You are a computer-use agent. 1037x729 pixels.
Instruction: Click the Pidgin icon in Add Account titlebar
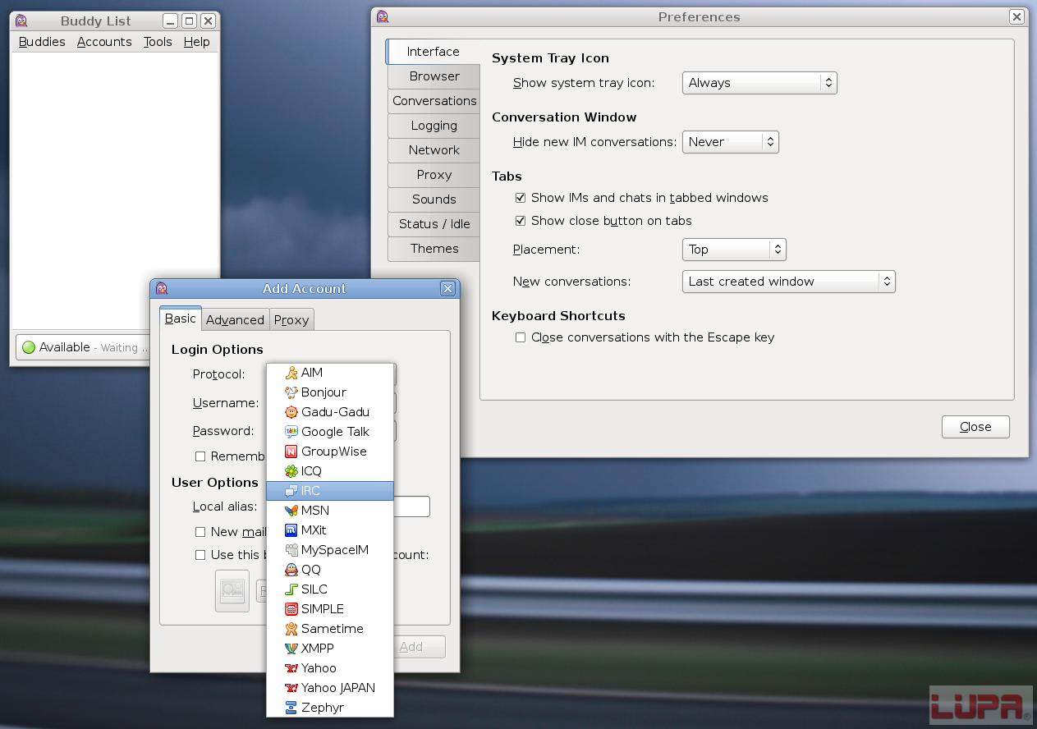[162, 288]
